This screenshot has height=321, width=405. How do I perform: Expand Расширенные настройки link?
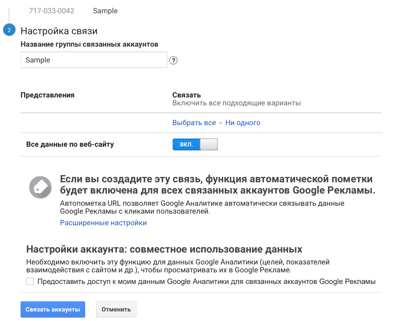tap(103, 223)
